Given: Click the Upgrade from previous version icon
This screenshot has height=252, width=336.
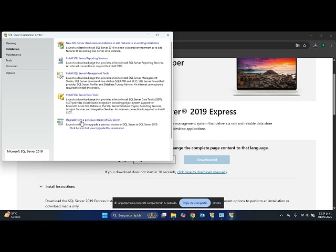Looking at the screenshot, I should pos(60,122).
